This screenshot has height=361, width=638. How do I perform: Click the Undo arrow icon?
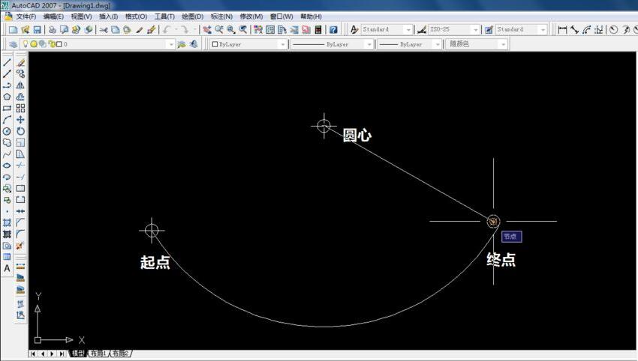(166, 30)
